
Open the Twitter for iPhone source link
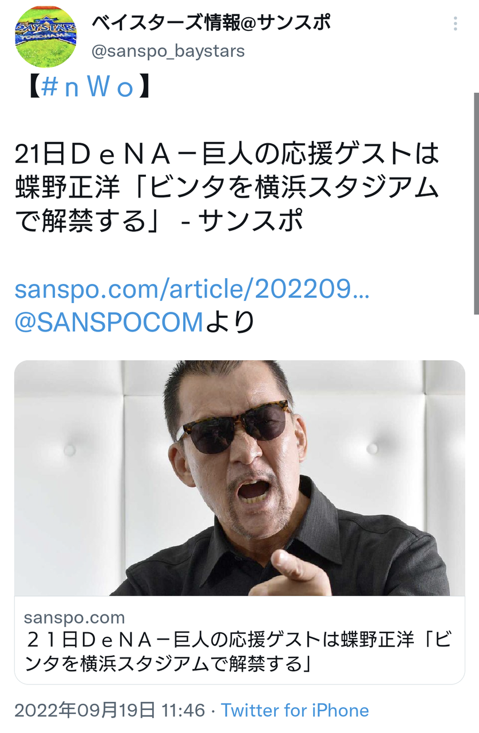[295, 711]
